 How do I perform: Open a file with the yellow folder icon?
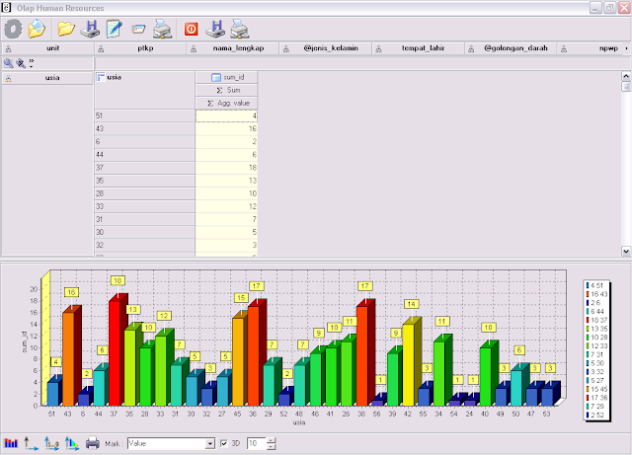click(65, 28)
